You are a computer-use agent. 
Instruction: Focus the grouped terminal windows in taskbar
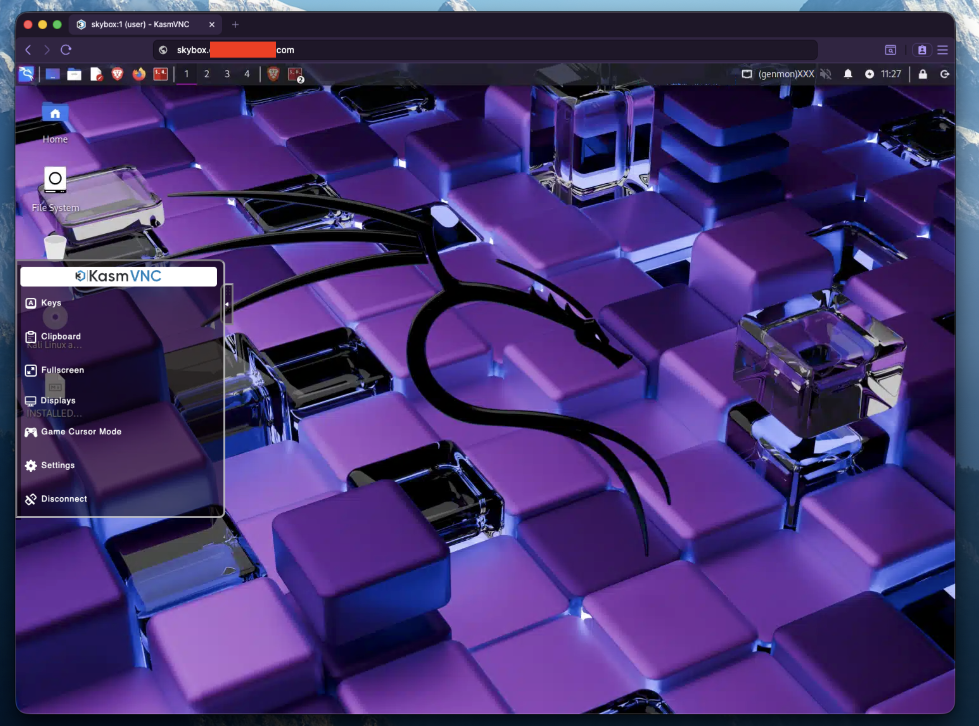tap(295, 75)
